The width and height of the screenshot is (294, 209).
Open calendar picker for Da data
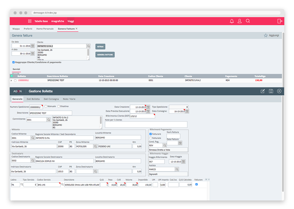coord(33,46)
